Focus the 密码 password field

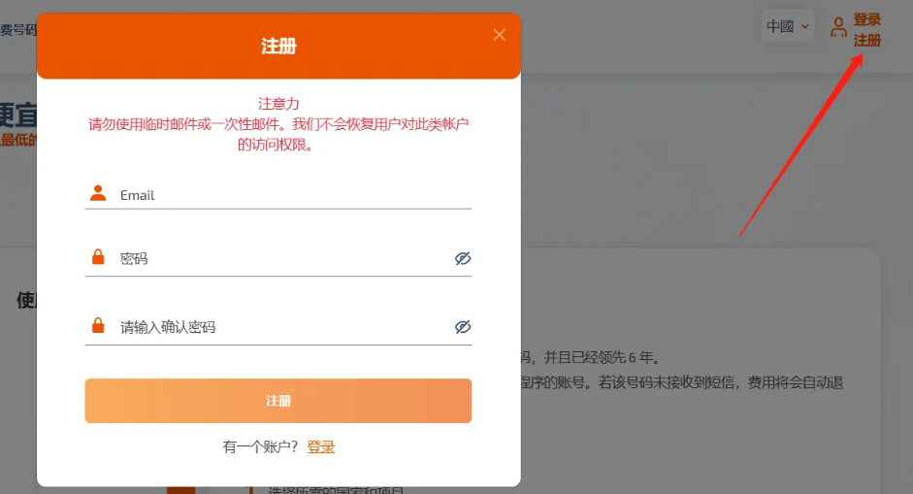click(x=281, y=259)
